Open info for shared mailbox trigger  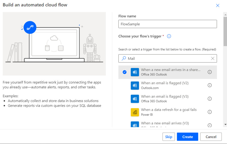click(x=210, y=72)
